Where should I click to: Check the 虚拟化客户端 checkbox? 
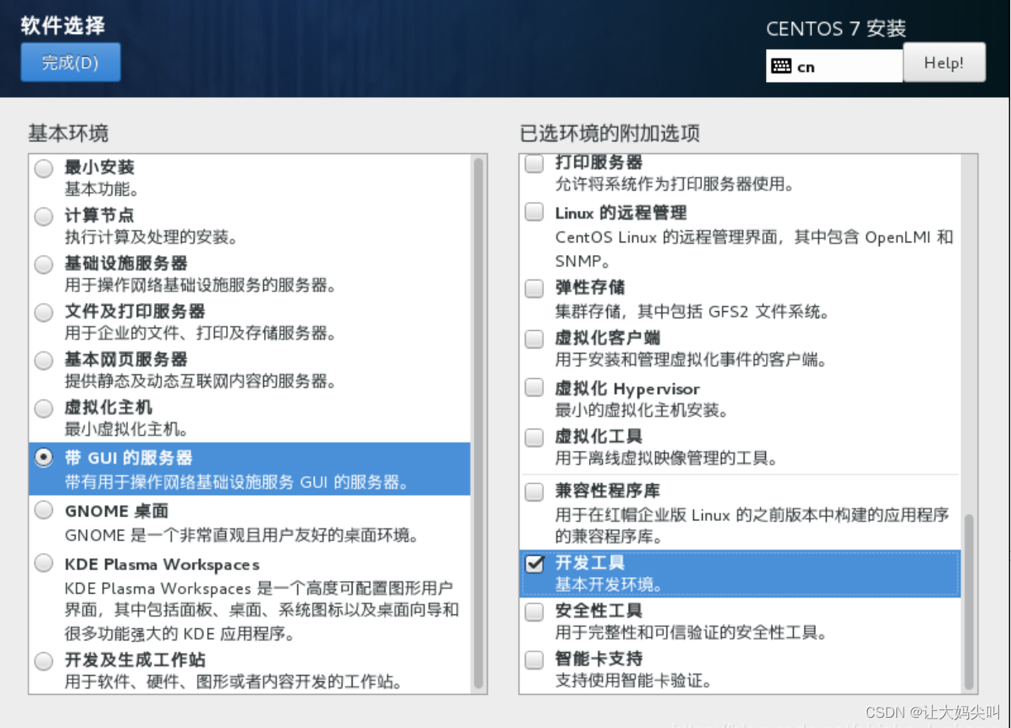coord(535,339)
